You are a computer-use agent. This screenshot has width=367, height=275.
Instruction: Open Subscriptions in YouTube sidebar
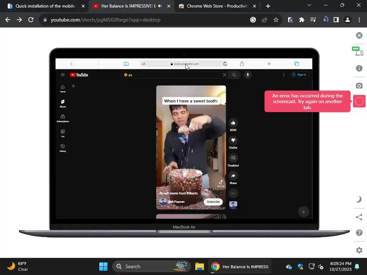click(x=63, y=118)
